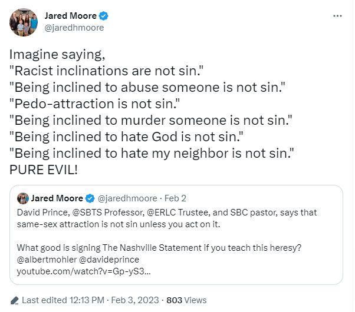Click the pencil edit history icon

point(15,300)
